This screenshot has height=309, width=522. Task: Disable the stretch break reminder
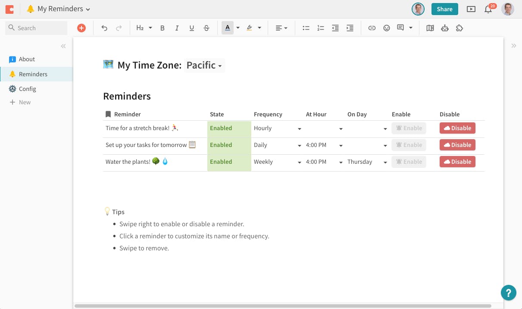pyautogui.click(x=457, y=128)
